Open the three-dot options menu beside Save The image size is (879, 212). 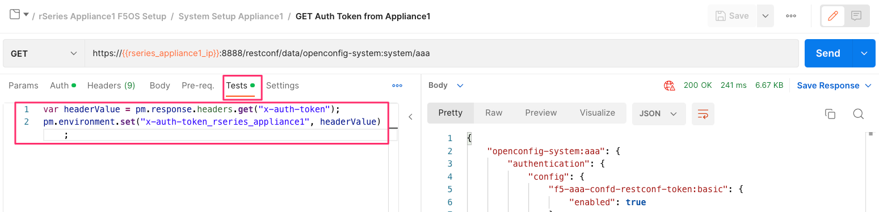[x=791, y=16]
